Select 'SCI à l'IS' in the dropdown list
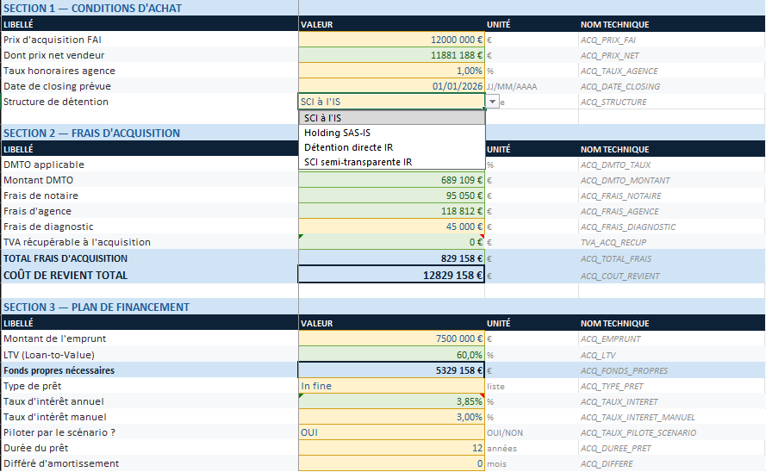 [392, 118]
